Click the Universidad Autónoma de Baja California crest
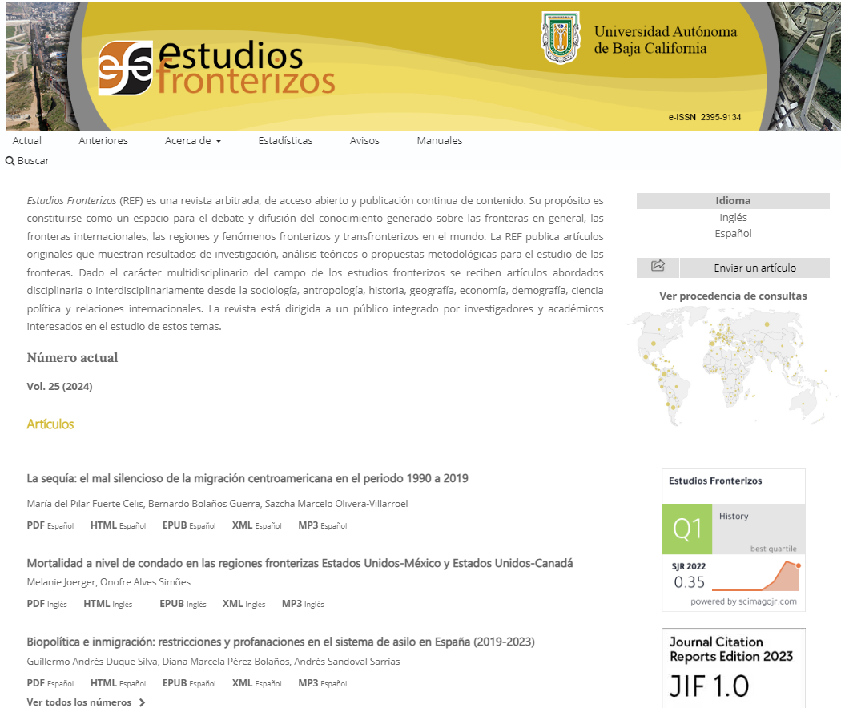The width and height of the screenshot is (841, 708). tap(561, 38)
